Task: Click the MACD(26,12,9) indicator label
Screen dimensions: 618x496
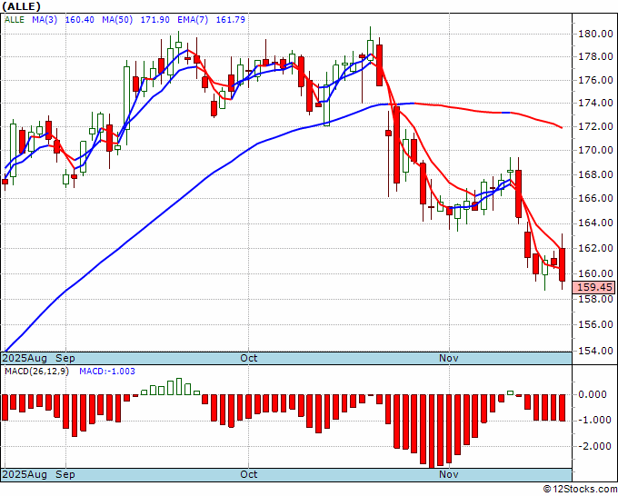Action: 36,372
